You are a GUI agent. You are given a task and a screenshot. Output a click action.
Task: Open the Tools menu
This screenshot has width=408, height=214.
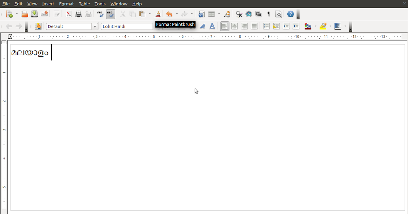[x=100, y=4]
